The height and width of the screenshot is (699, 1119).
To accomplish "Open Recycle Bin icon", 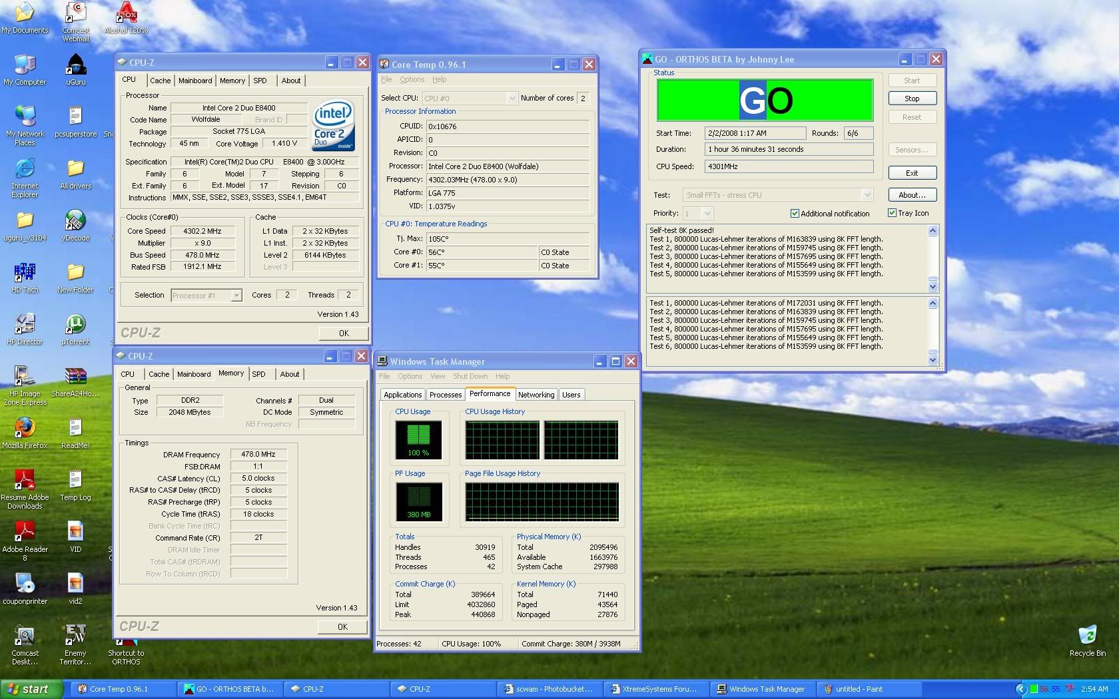I will click(x=1087, y=640).
